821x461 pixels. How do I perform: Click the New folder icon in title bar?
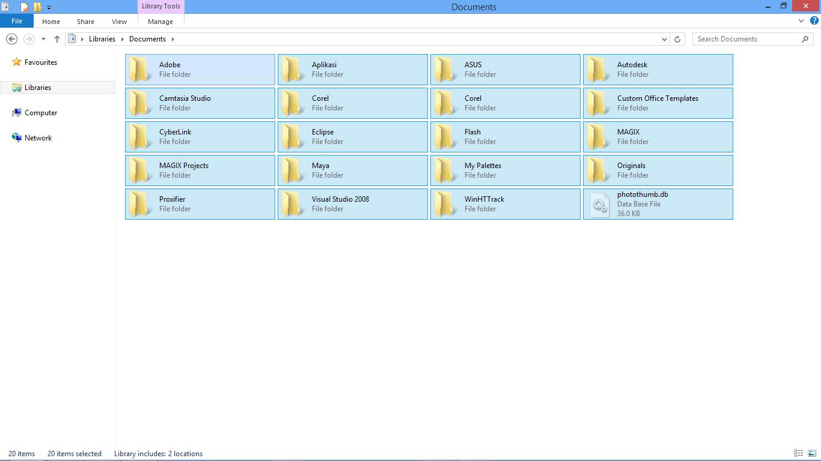37,7
